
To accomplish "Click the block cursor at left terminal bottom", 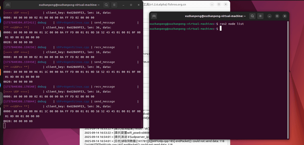I will point(4,126).
